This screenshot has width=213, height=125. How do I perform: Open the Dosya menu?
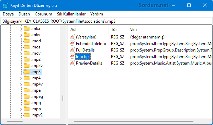click(8, 14)
